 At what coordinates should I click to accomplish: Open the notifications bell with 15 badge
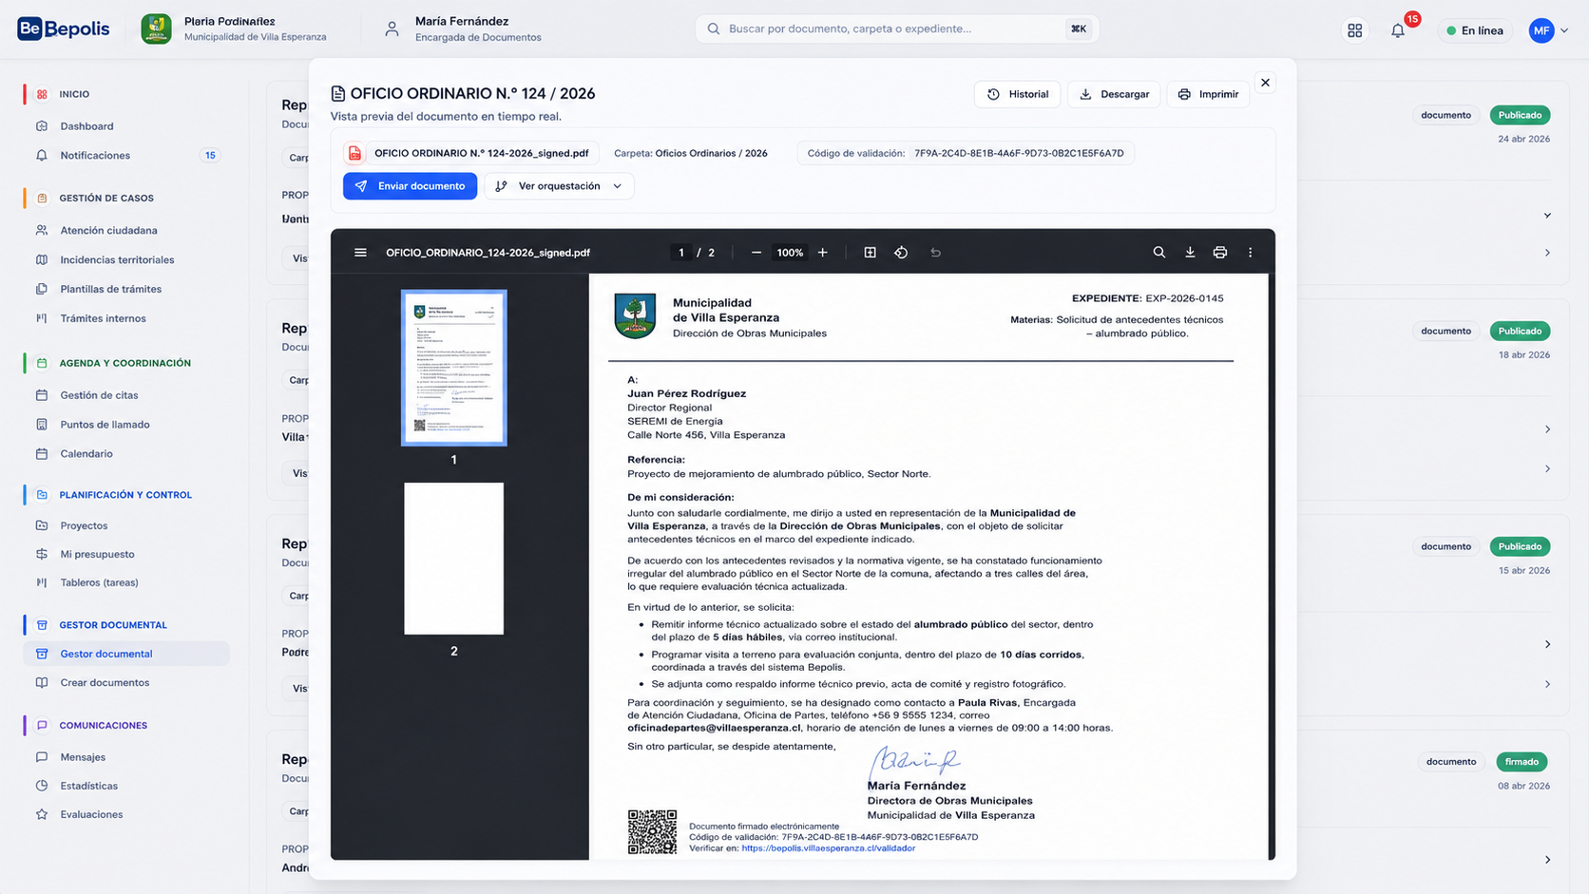[x=1398, y=30]
